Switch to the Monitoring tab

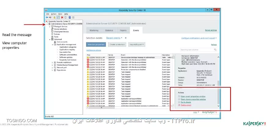tap(94, 31)
